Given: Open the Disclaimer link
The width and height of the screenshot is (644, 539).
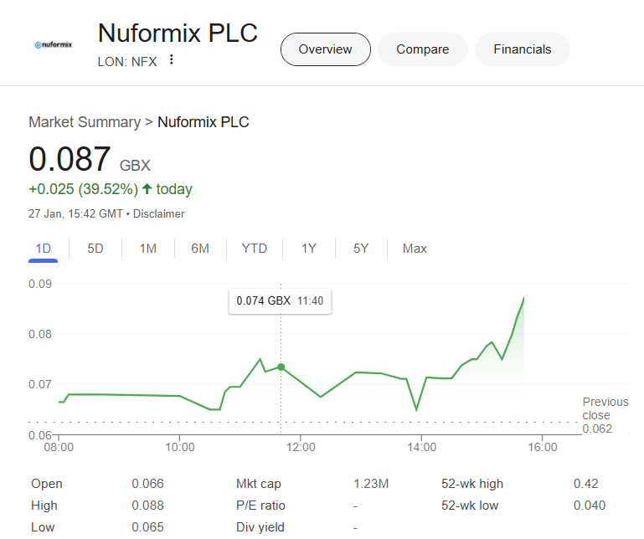Looking at the screenshot, I should pyautogui.click(x=159, y=214).
